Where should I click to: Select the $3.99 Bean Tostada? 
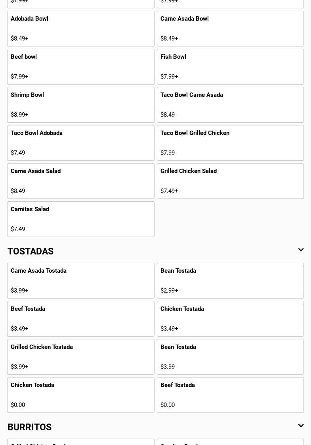pyautogui.click(x=230, y=357)
